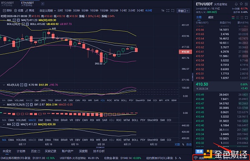Select the 15分钟 timeframe
This screenshot has width=250, height=161.
pyautogui.click(x=104, y=10)
